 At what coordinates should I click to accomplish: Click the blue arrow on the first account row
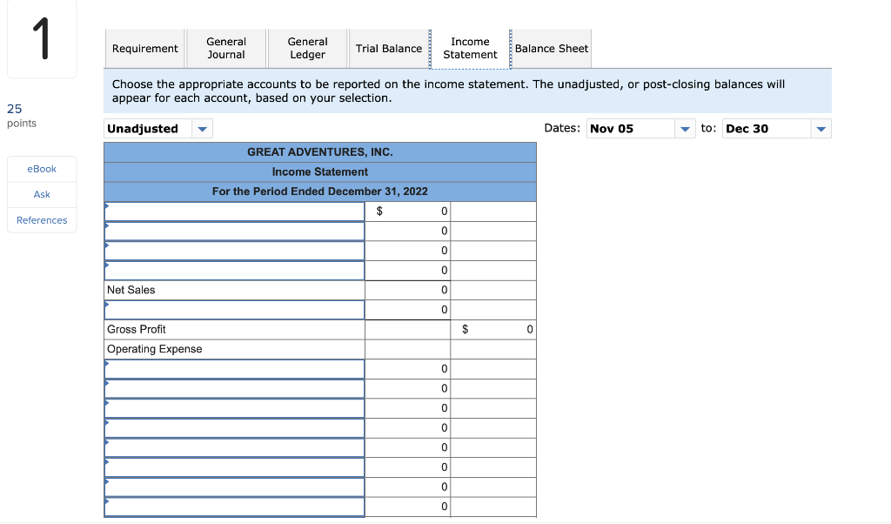pyautogui.click(x=107, y=206)
